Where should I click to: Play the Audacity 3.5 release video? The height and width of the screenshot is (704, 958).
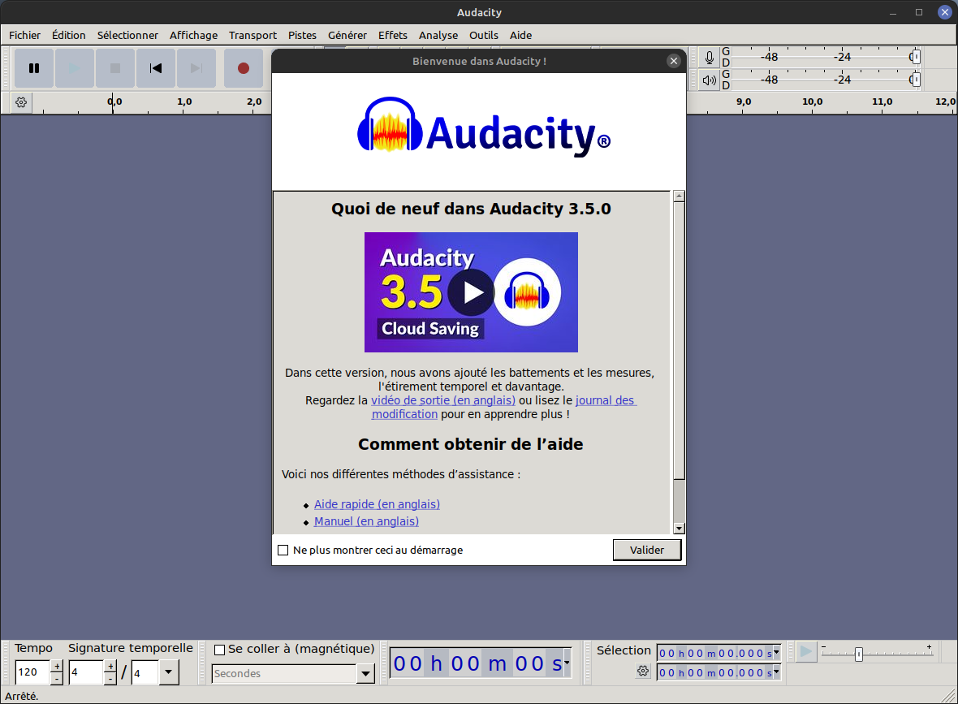[471, 292]
